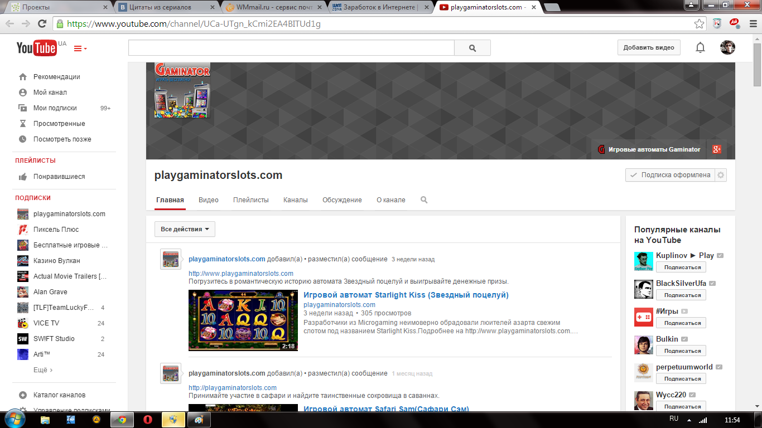Screen dimensions: 762x428
Task: Click the ПЛЕЙЛИСТЫ heading
Action: tap(35, 160)
